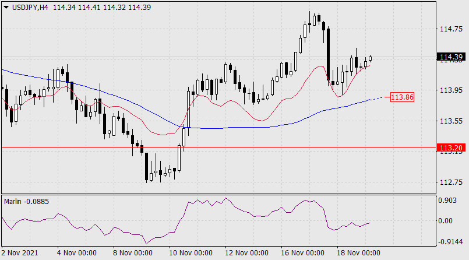
Task: Select the 0.903 Marlin scale value
Action: click(447, 201)
